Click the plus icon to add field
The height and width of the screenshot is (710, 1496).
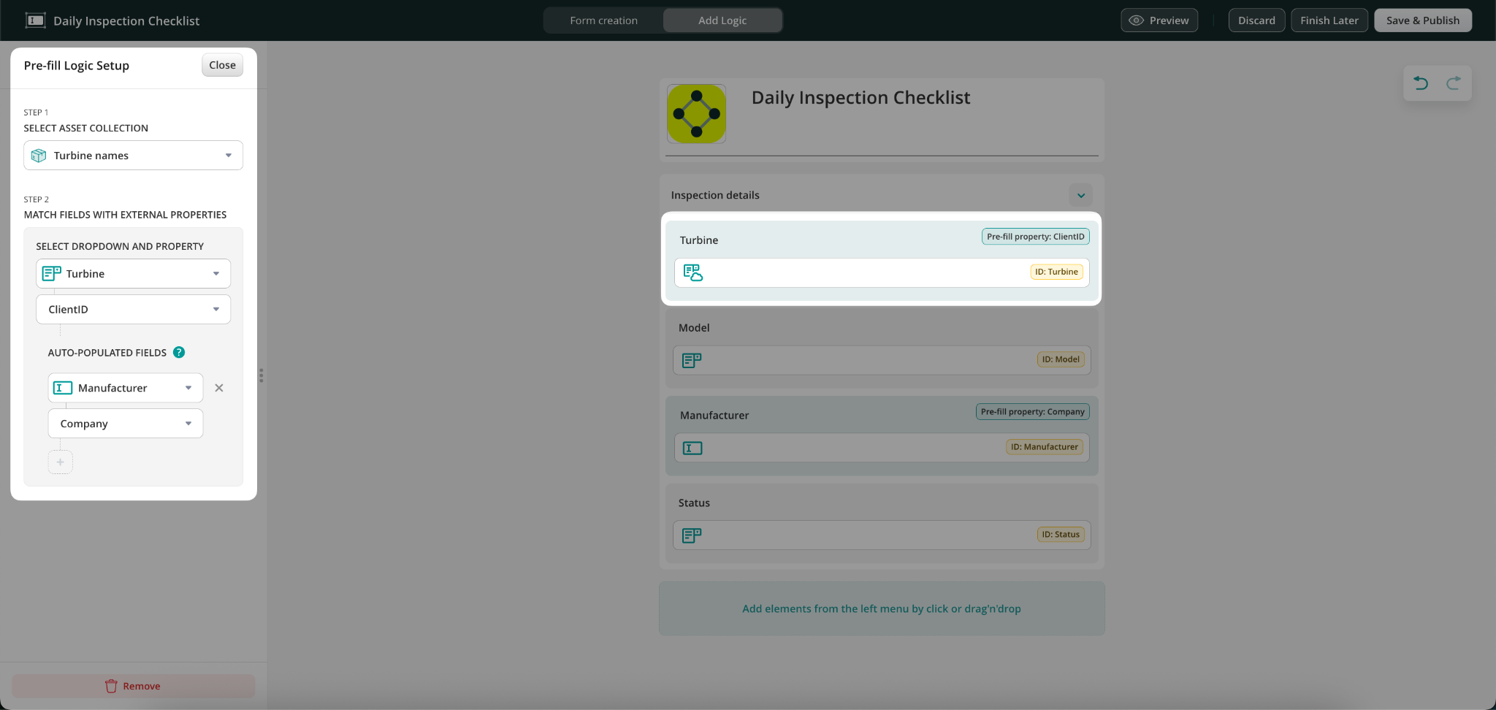(x=61, y=462)
